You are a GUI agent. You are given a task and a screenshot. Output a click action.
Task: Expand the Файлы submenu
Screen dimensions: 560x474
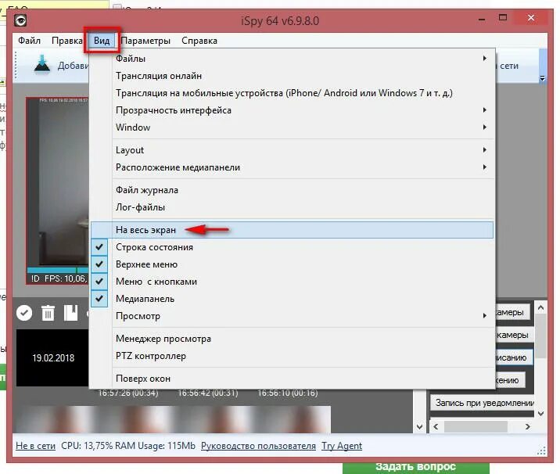tap(293, 58)
